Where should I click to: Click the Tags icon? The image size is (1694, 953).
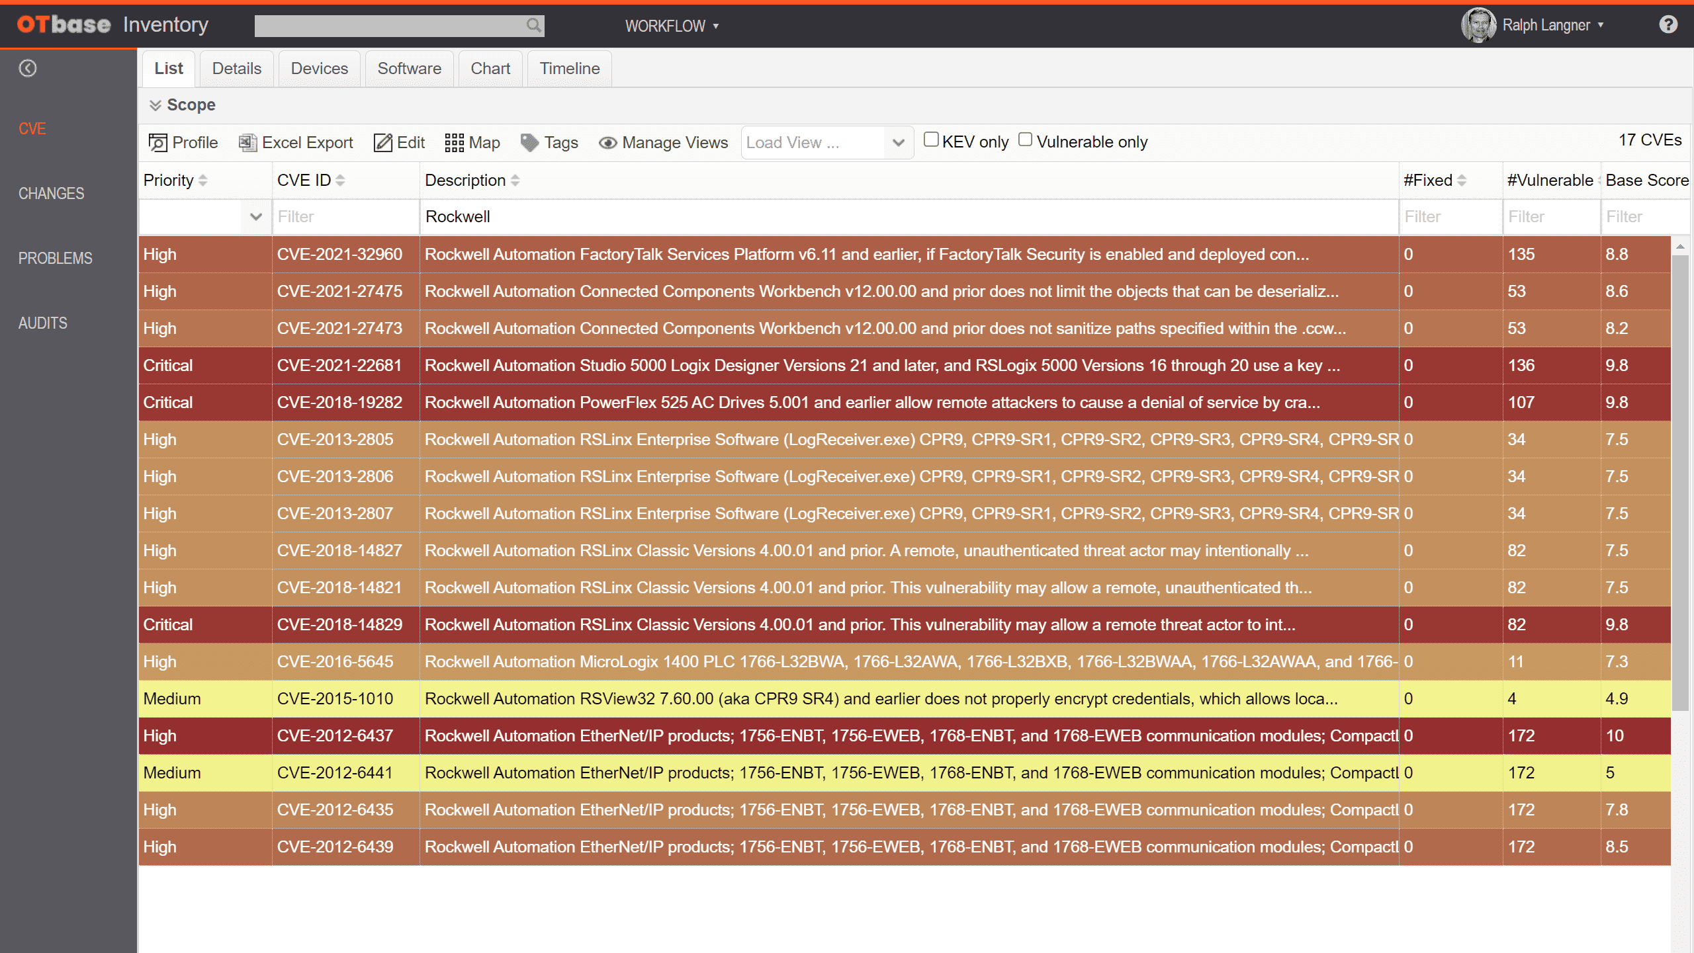(x=530, y=142)
